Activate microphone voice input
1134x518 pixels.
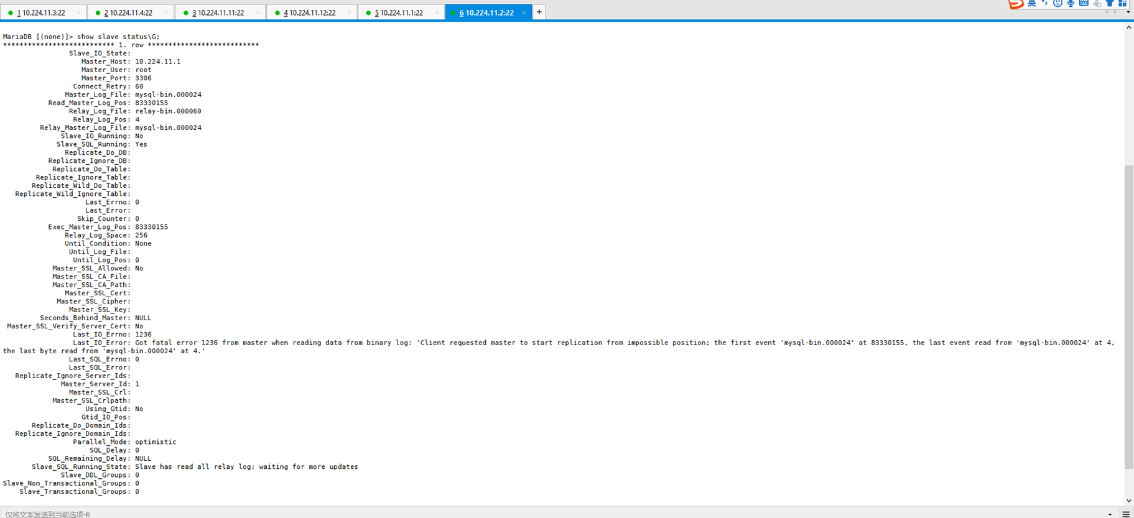(x=1071, y=4)
